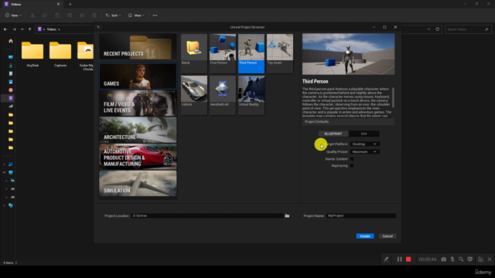The height and width of the screenshot is (278, 495).
Task: Go back in File Explorer
Action: pos(5,29)
